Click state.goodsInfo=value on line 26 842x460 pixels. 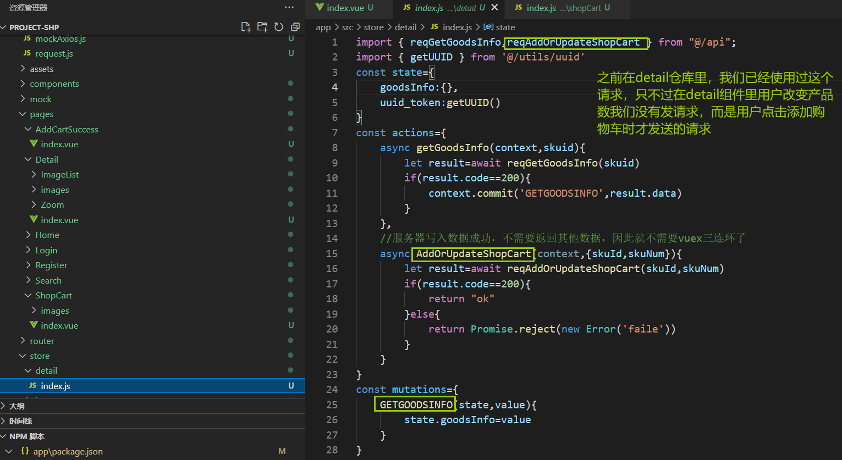pos(467,419)
